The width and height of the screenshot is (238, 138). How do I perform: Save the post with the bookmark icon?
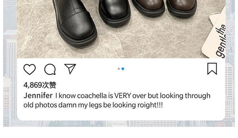pos(212,69)
